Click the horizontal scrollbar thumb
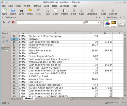The height and width of the screenshot is (106, 127). tap(71, 99)
